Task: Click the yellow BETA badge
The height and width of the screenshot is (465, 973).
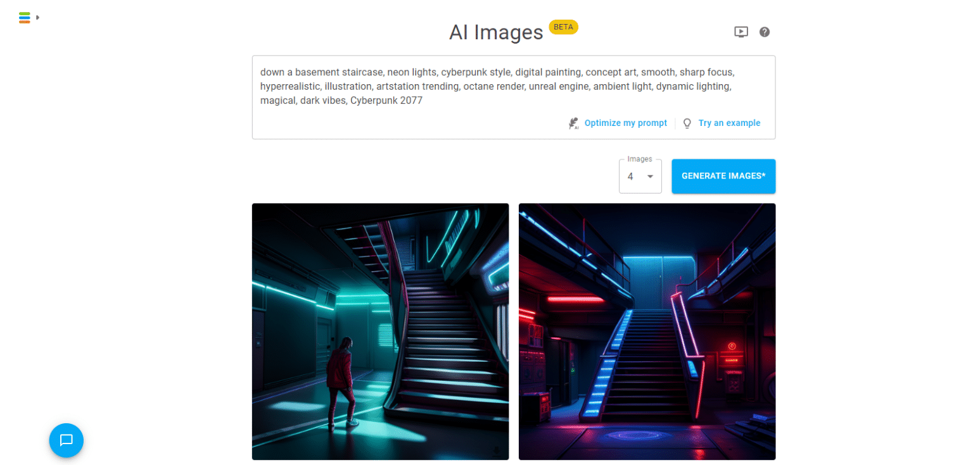Action: click(x=563, y=27)
